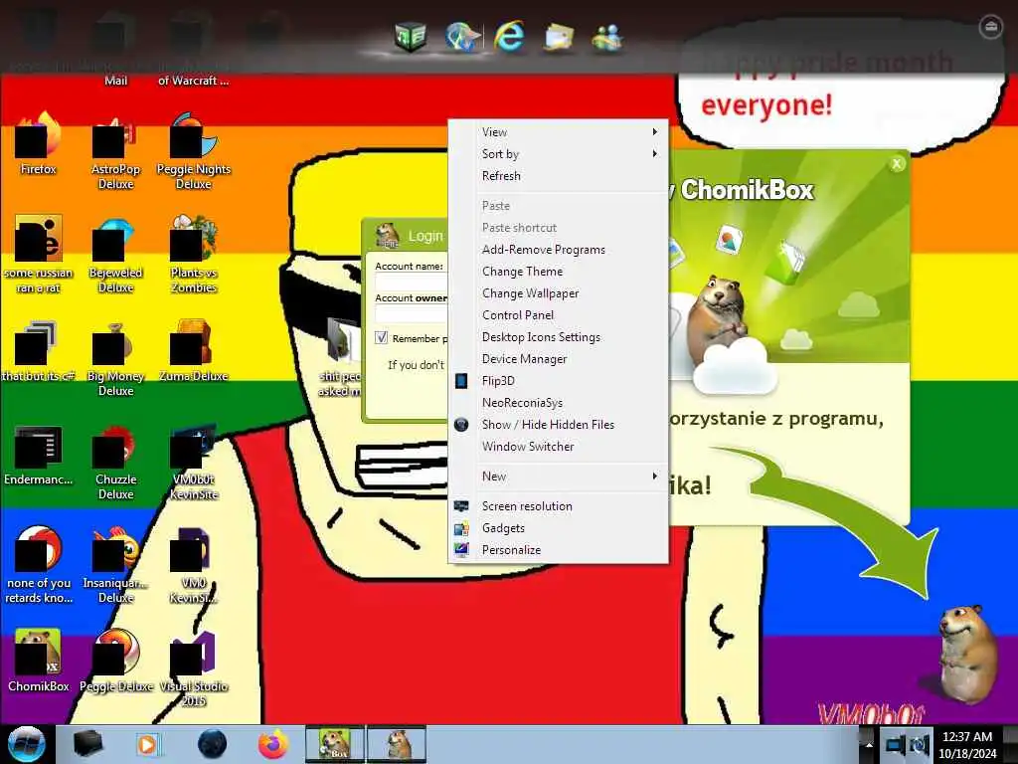Click second hamster taskbar window button
The height and width of the screenshot is (764, 1018).
click(397, 744)
